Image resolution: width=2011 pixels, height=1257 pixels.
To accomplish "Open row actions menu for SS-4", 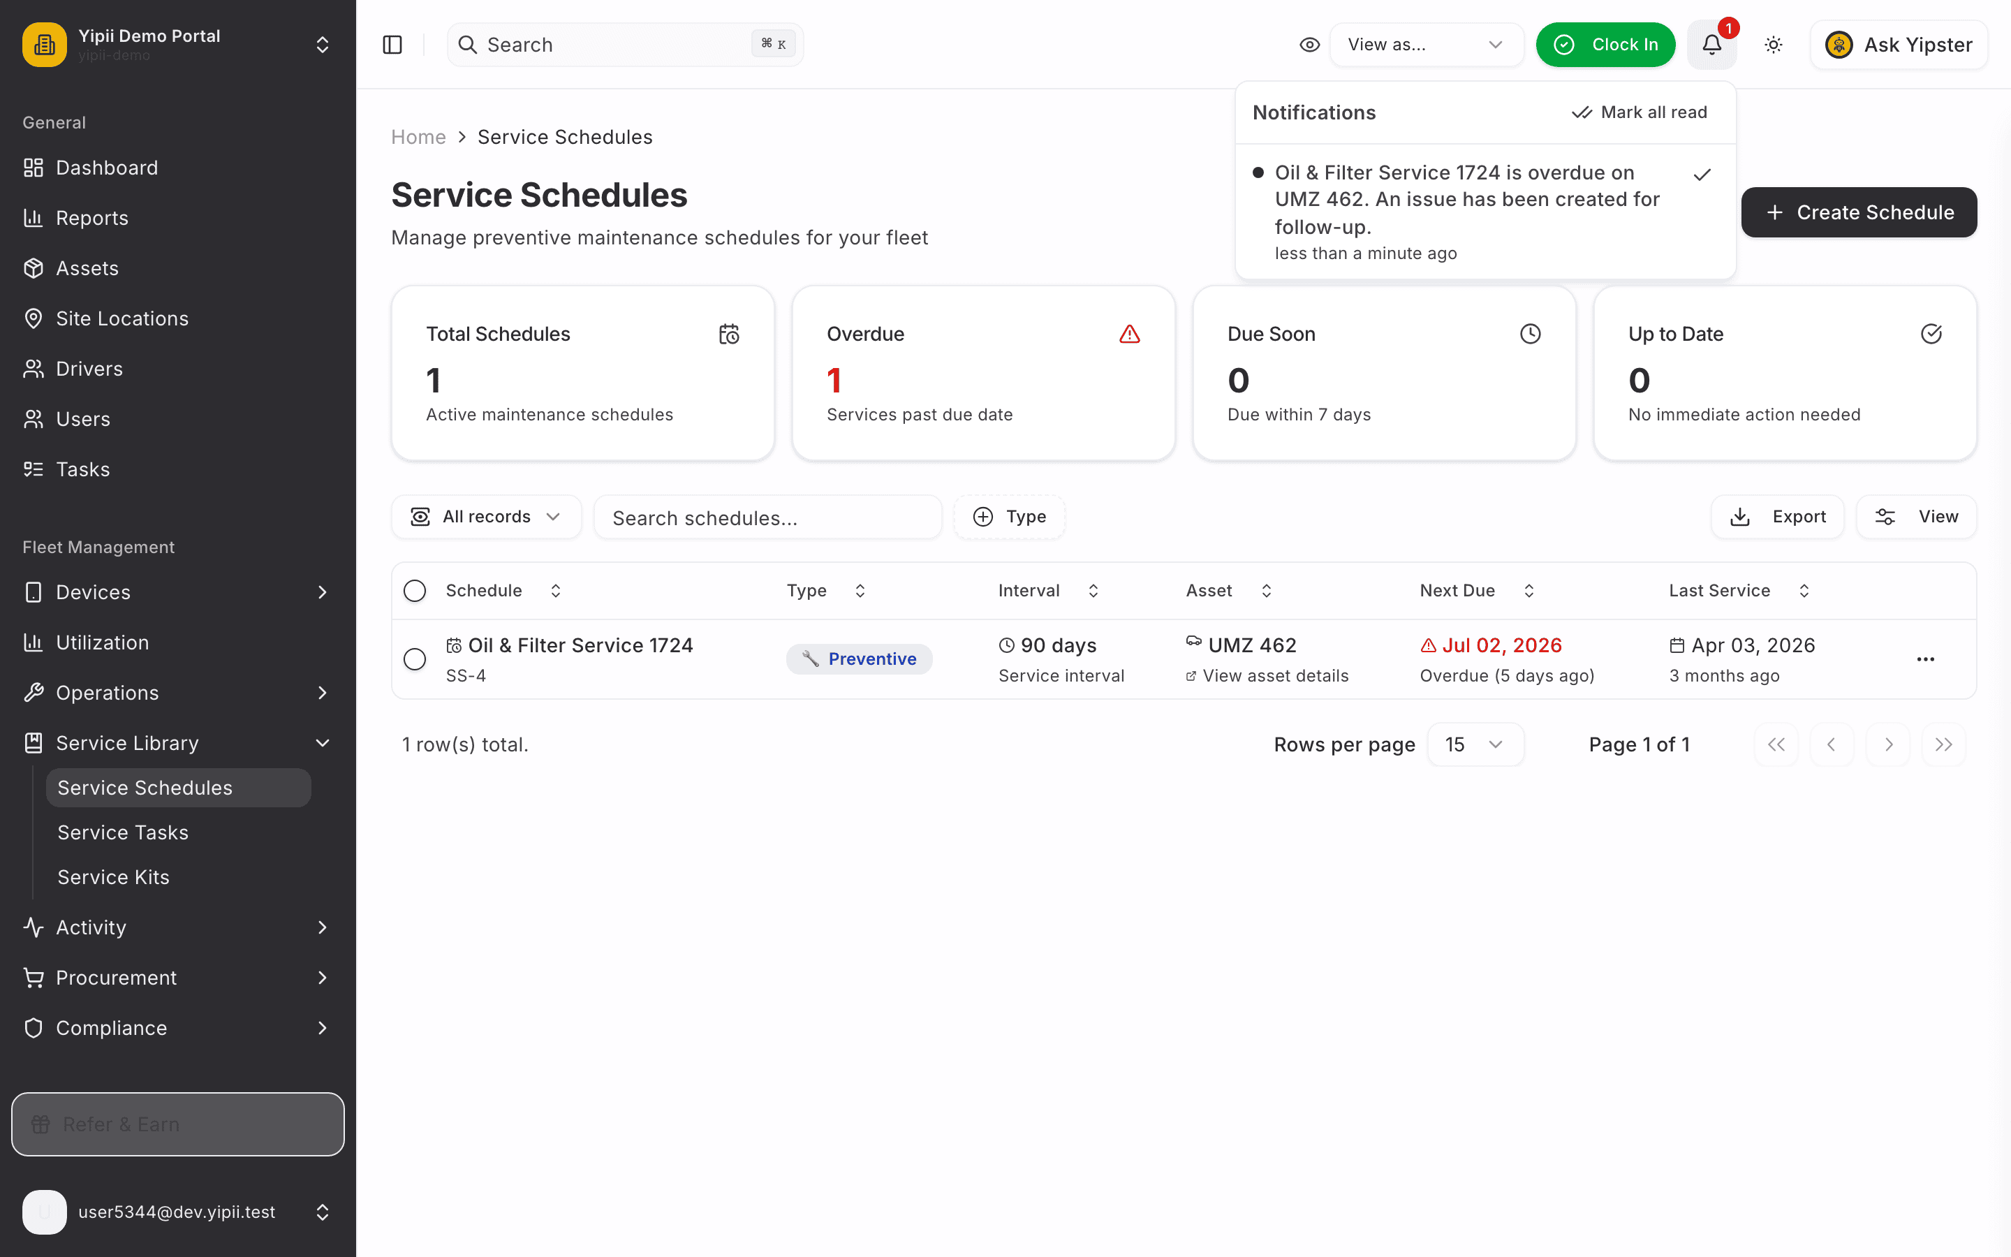I will (1925, 659).
